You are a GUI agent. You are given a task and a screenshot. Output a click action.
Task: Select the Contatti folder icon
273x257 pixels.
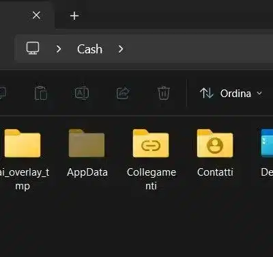(x=215, y=143)
